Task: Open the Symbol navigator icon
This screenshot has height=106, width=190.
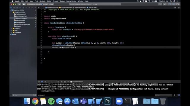Action: [17, 8]
